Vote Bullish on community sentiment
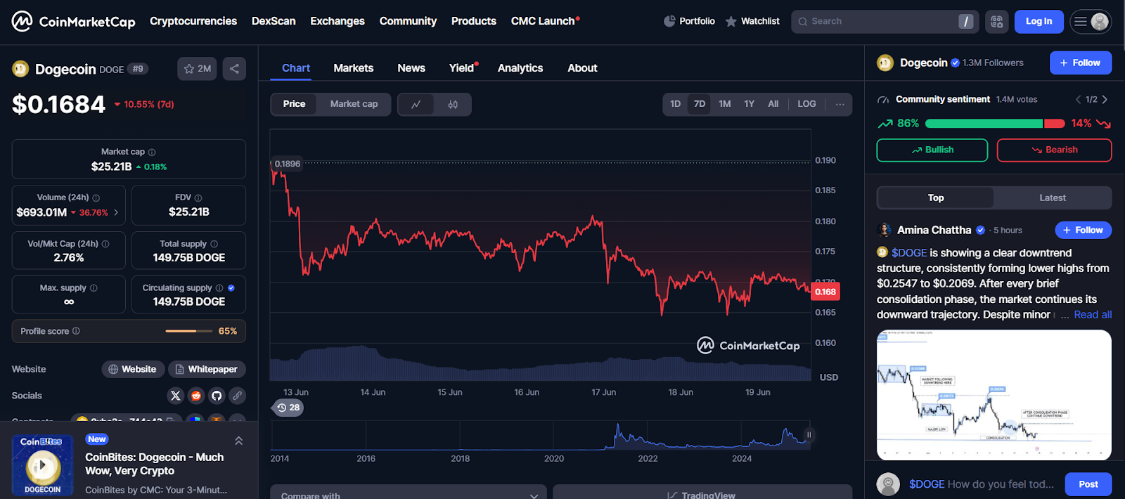 (x=932, y=150)
